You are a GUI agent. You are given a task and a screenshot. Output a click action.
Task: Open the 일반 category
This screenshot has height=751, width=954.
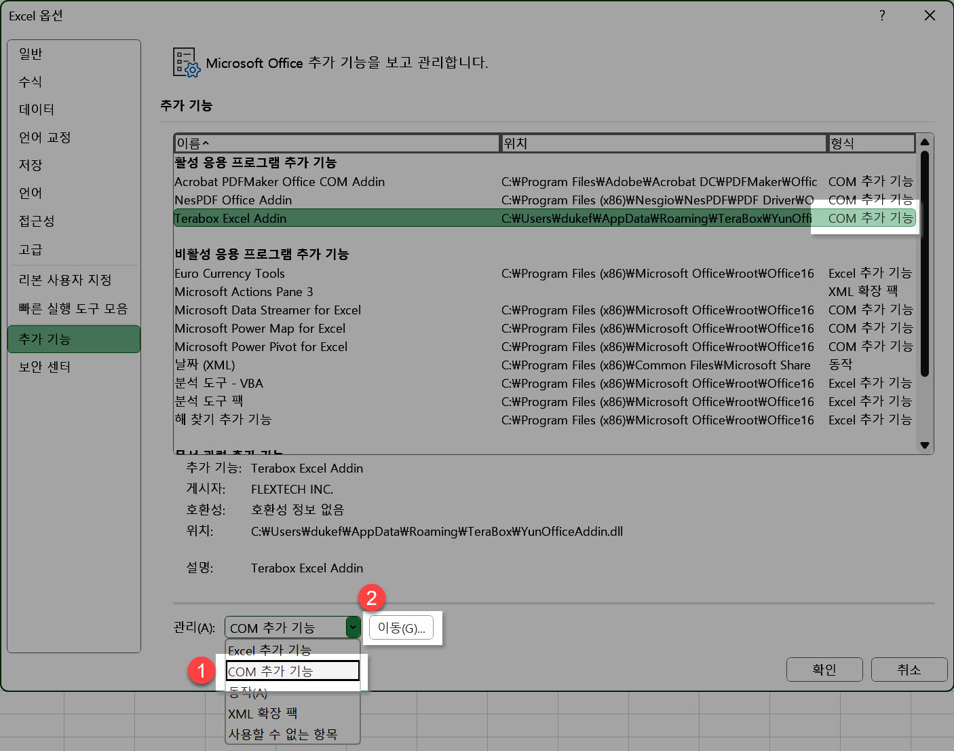pyautogui.click(x=74, y=54)
